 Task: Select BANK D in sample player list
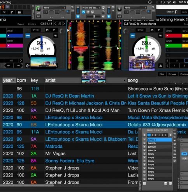(x=160, y=150)
